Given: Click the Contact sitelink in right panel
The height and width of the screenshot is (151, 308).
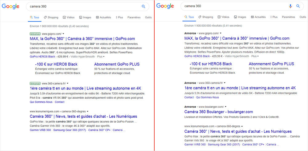Looking at the screenshot, I should pyautogui.click(x=189, y=97).
